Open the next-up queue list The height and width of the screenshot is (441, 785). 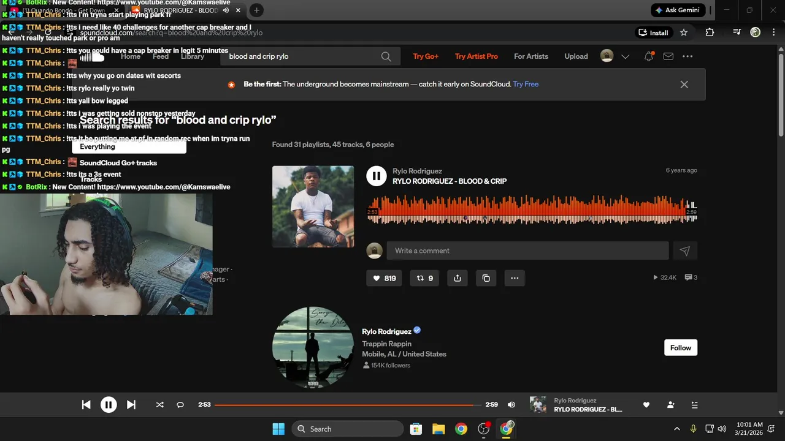pos(694,405)
